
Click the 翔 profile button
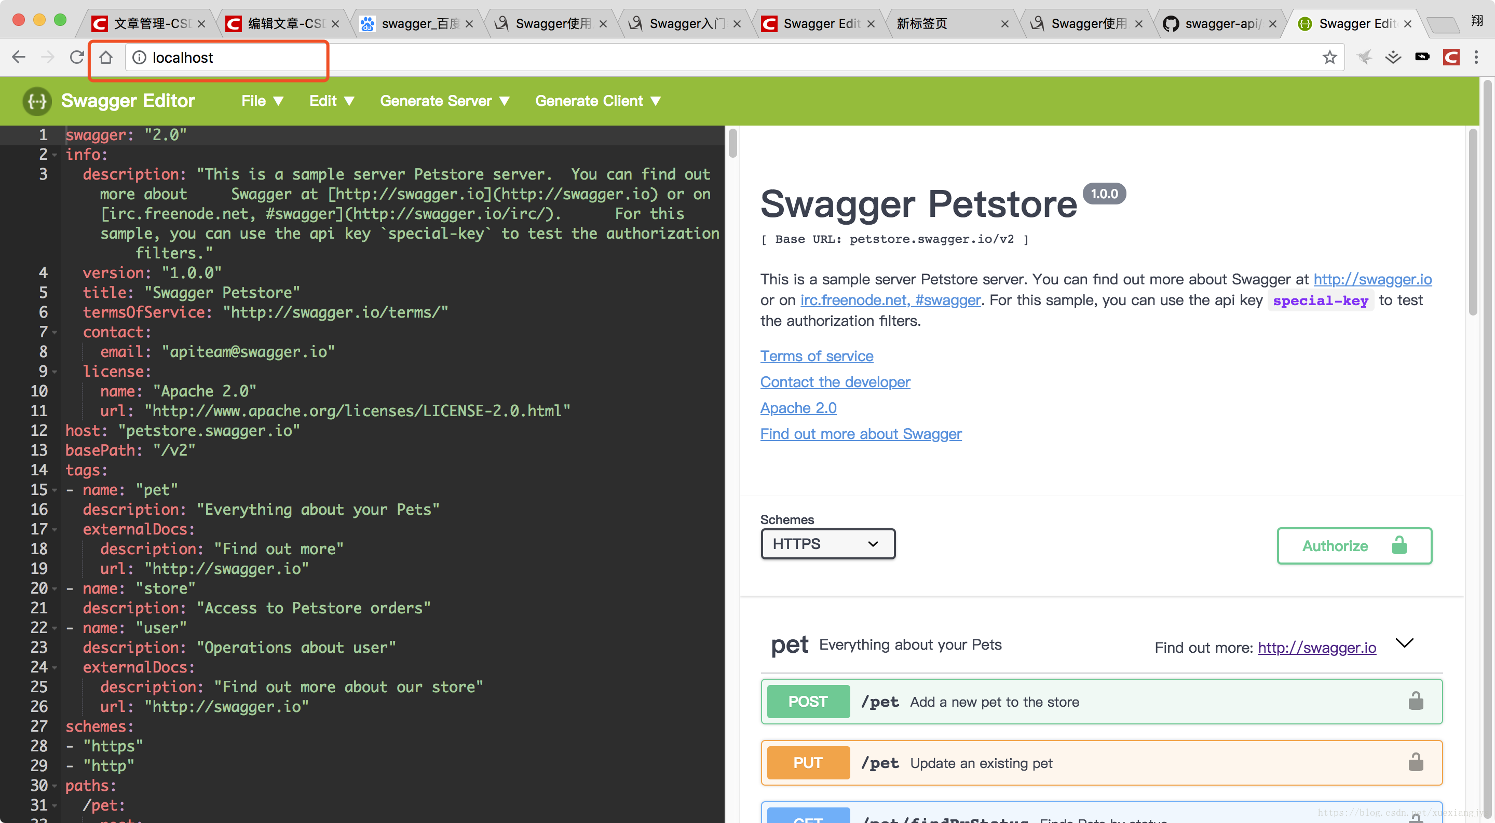click(x=1477, y=21)
